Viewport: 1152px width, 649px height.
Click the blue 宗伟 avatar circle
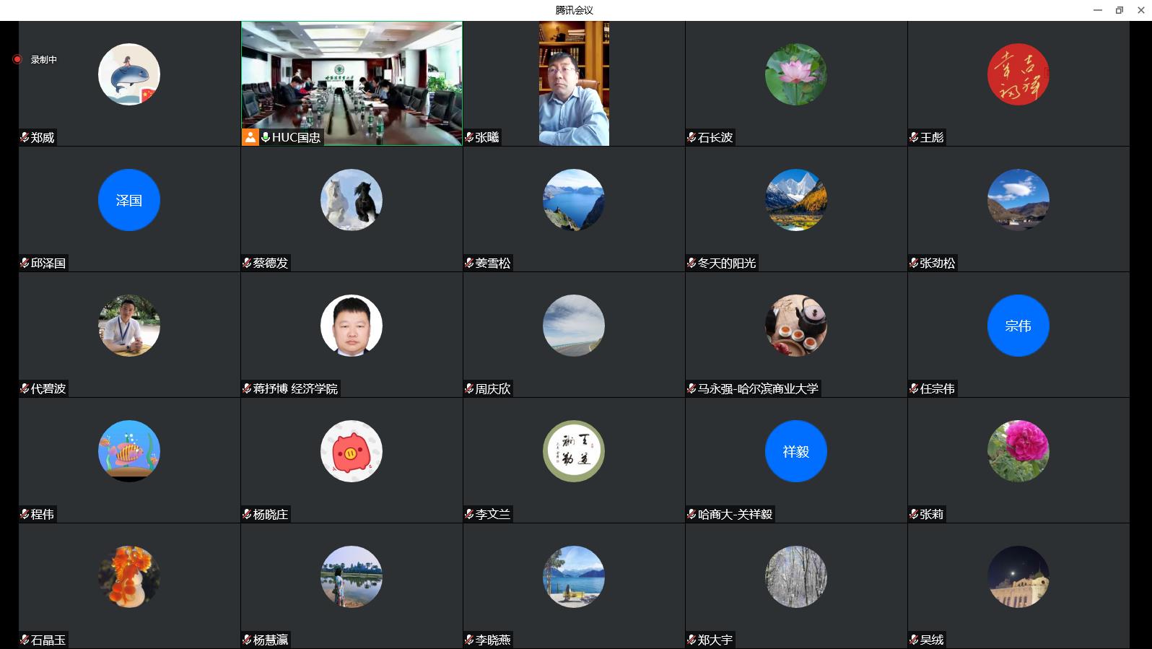coord(1018,326)
